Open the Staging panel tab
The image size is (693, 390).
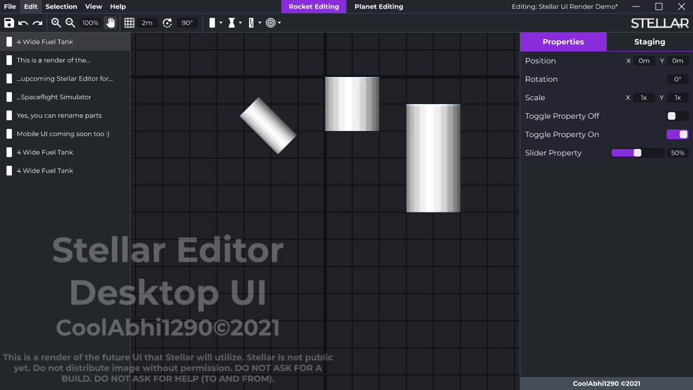point(650,42)
